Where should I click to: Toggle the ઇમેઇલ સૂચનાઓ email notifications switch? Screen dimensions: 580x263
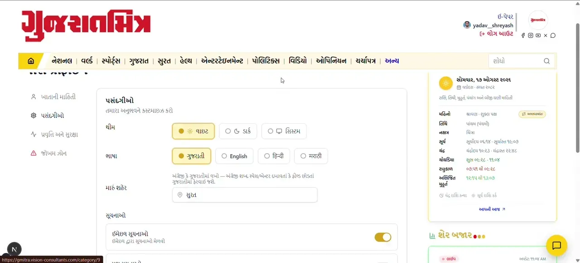click(x=383, y=237)
